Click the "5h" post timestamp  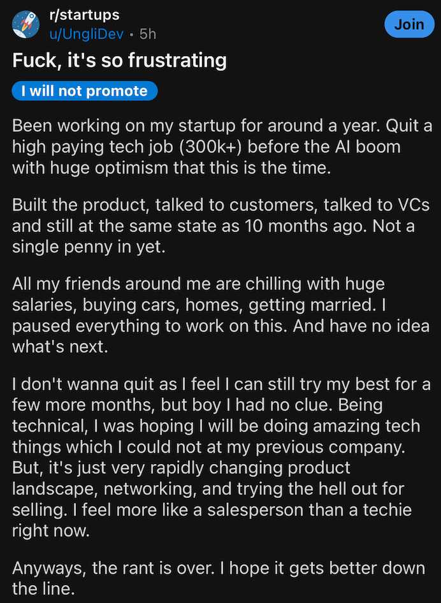coord(147,33)
